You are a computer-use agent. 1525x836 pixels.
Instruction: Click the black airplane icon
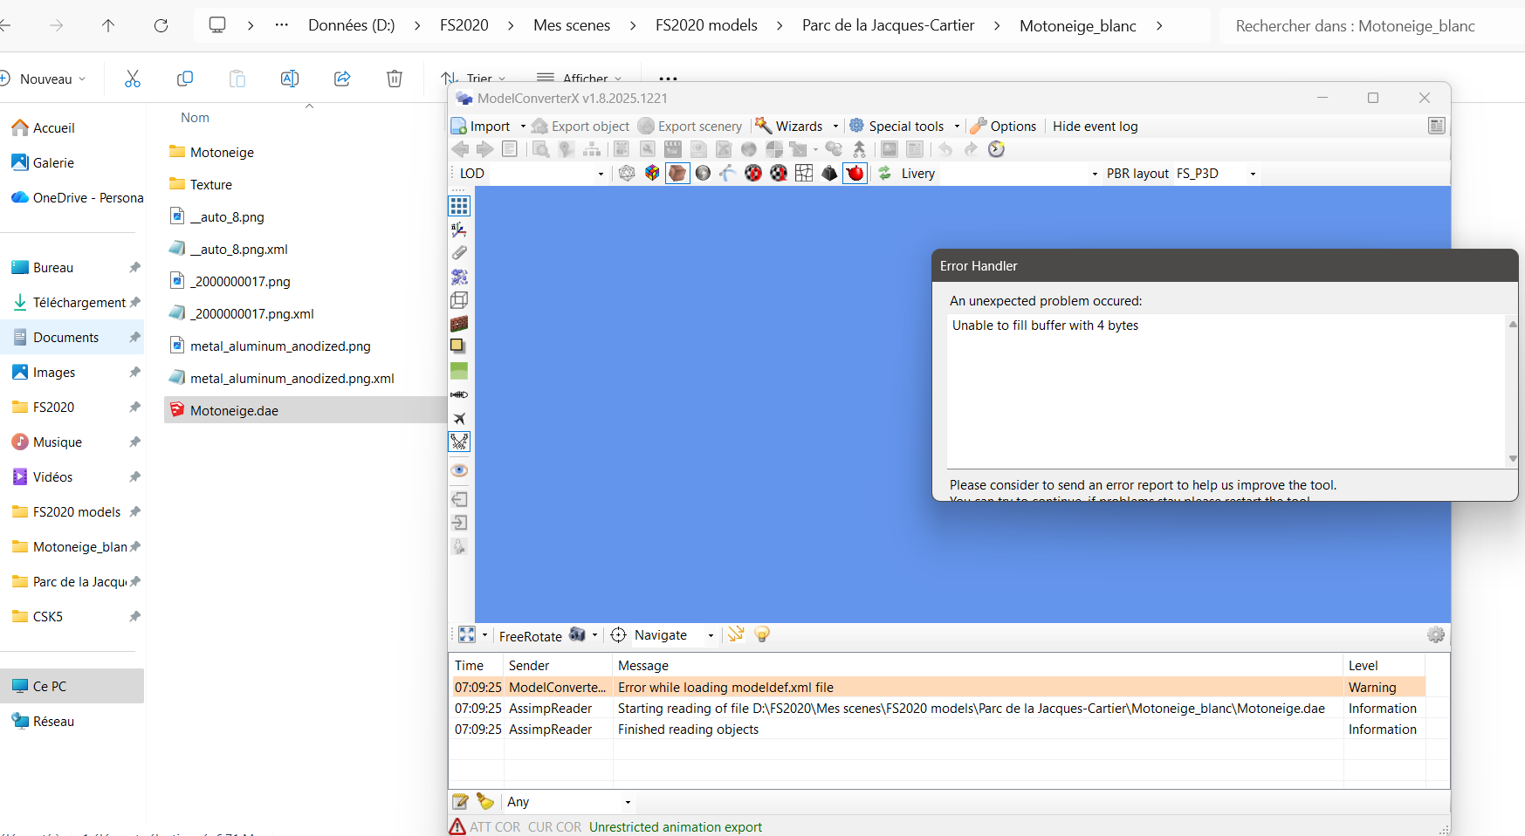coord(459,418)
